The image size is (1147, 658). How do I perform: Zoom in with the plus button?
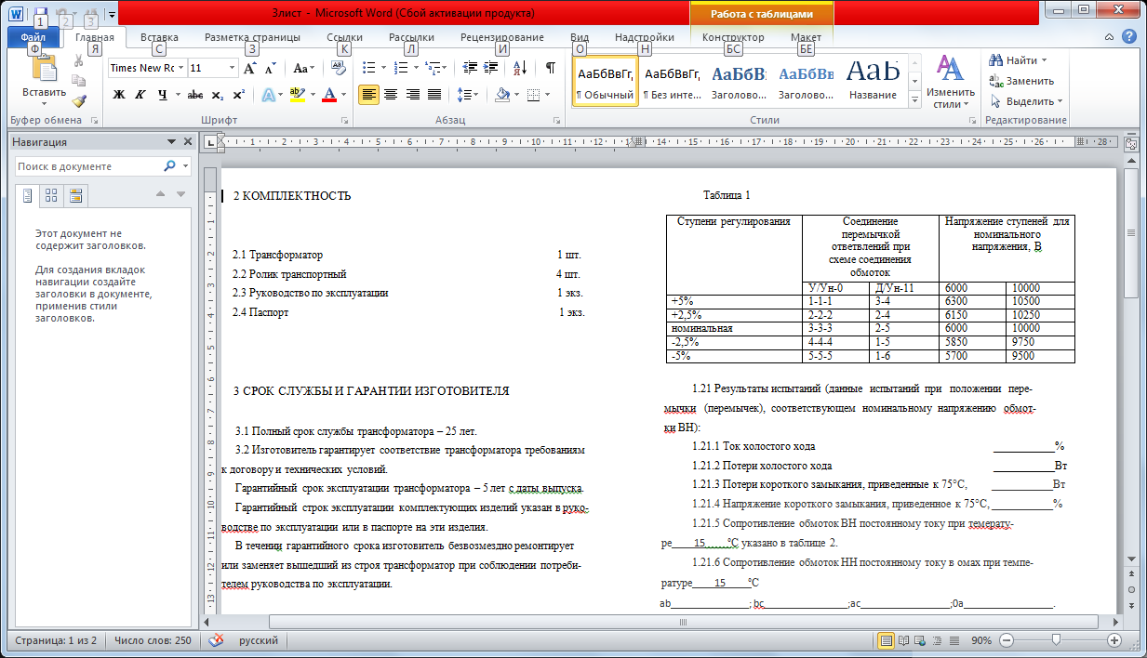pos(1114,640)
